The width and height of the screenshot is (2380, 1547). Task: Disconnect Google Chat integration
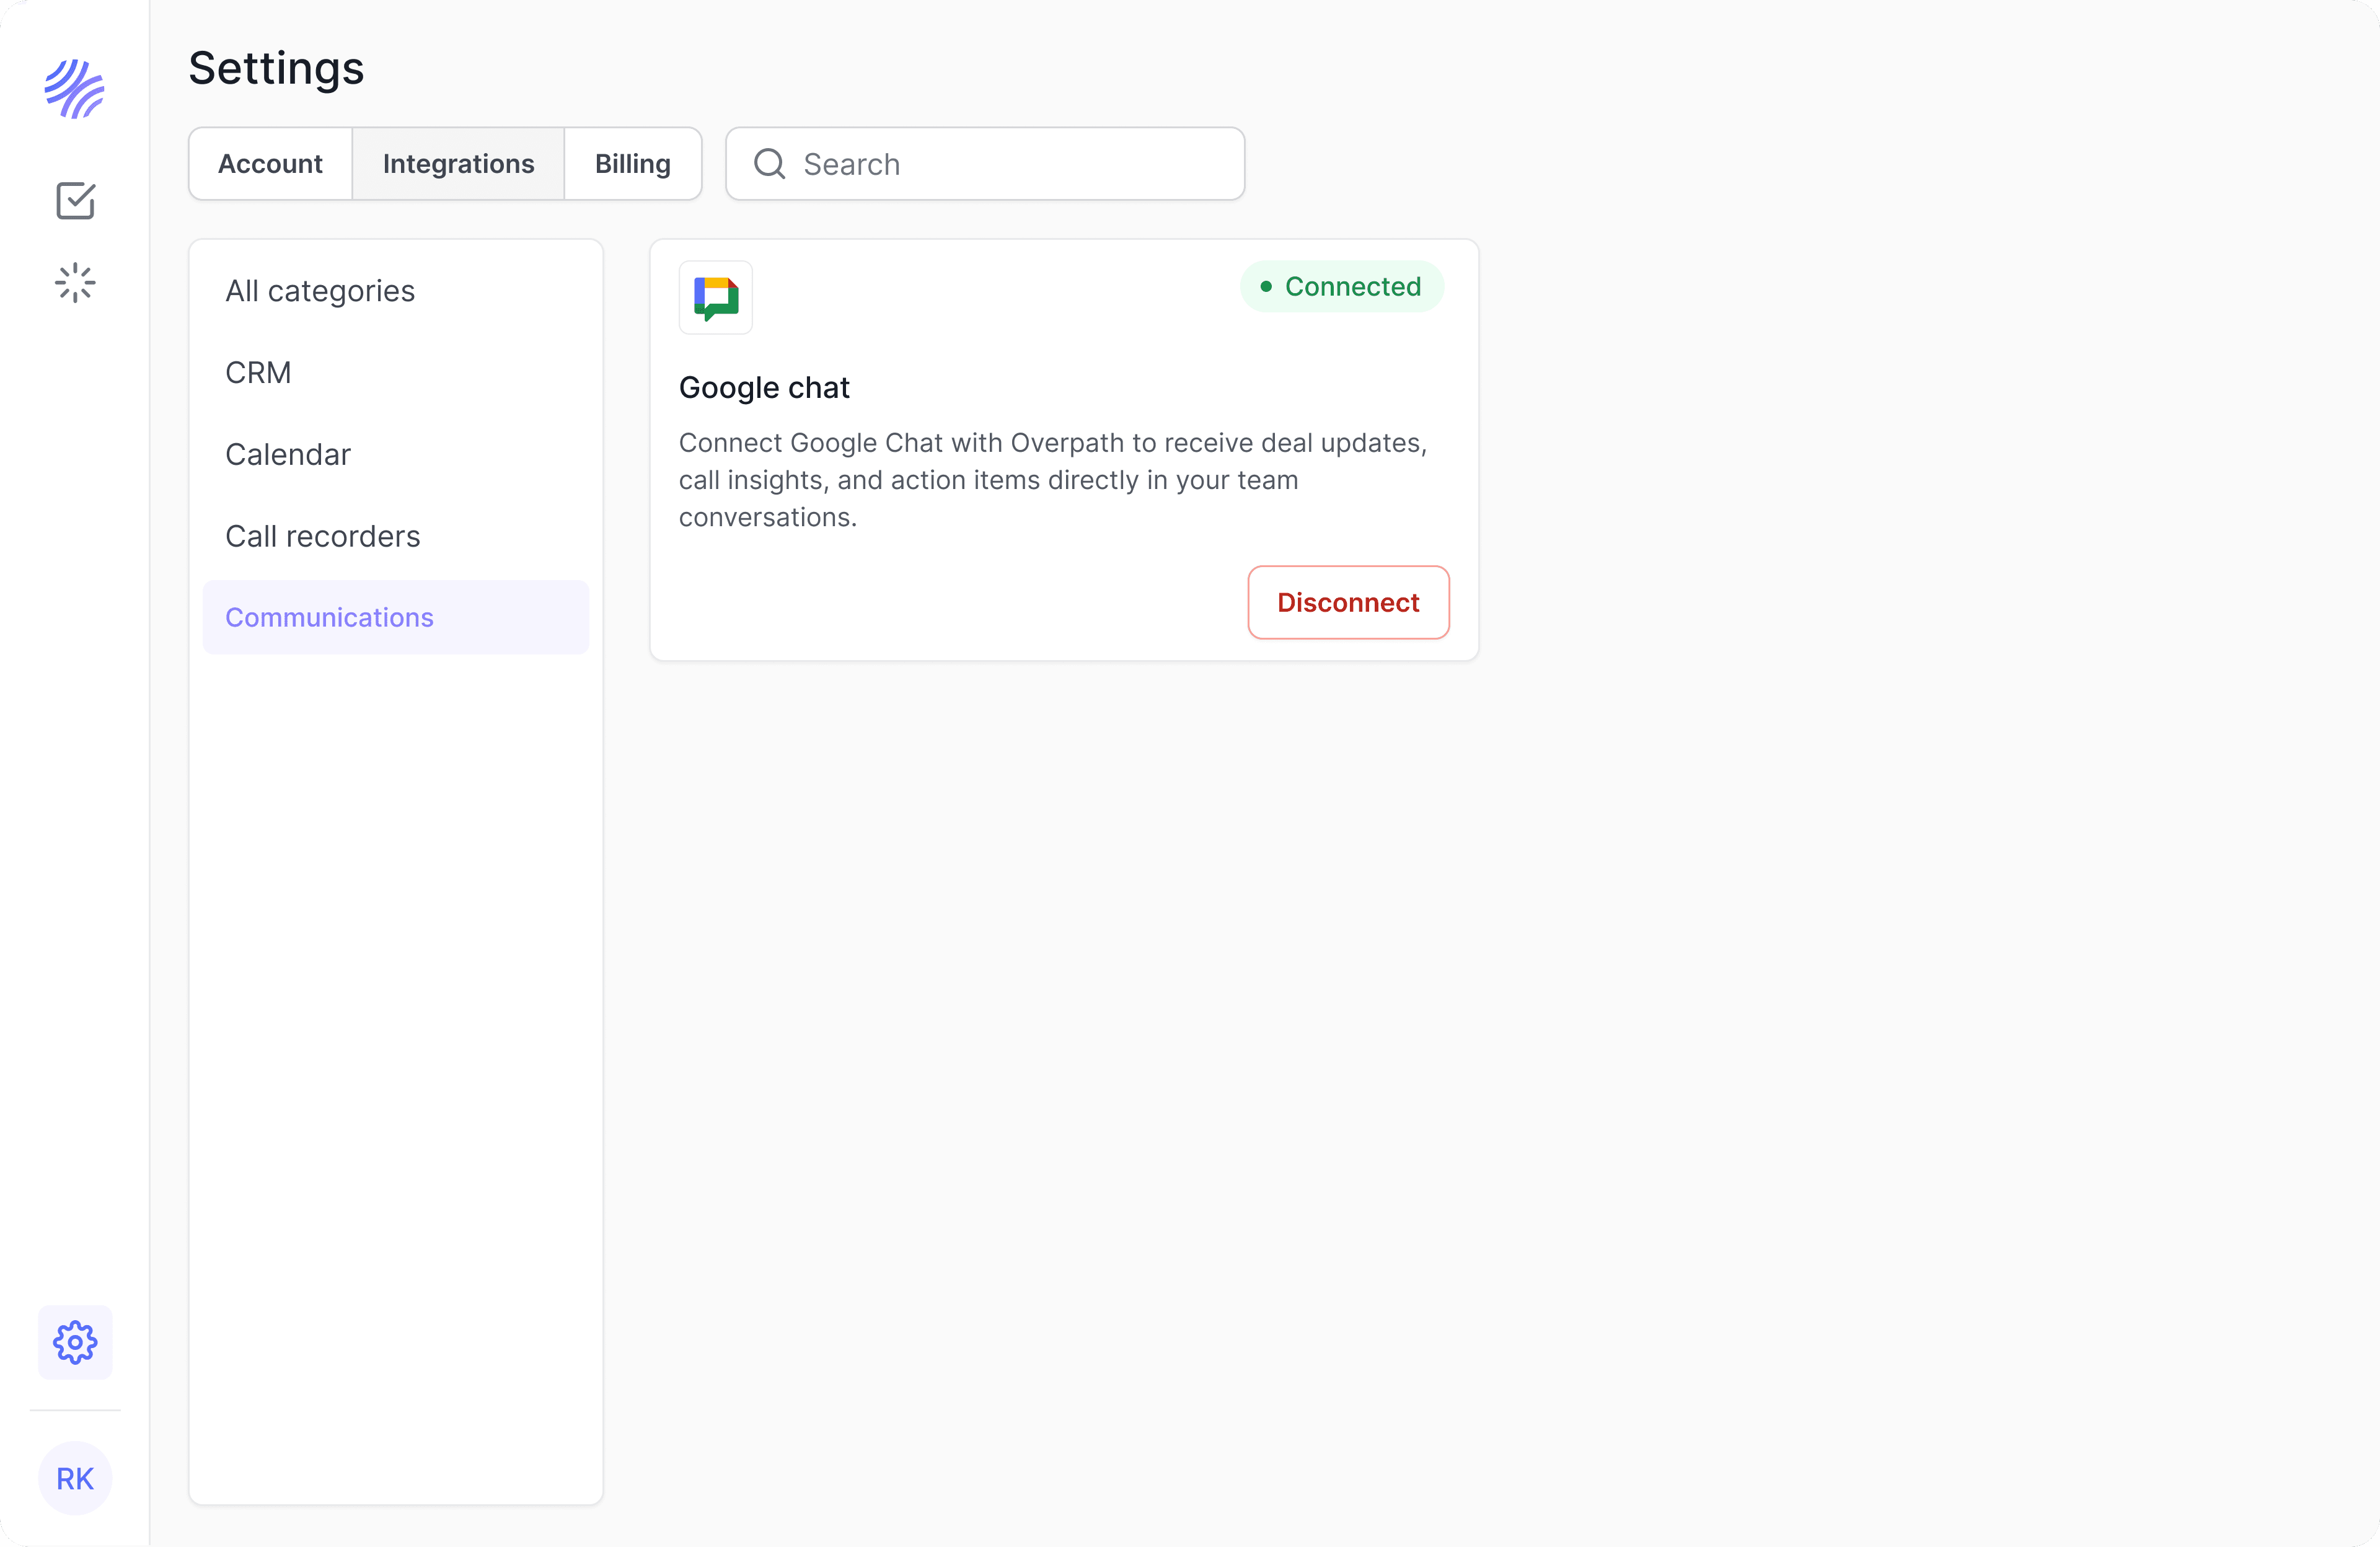(1348, 603)
